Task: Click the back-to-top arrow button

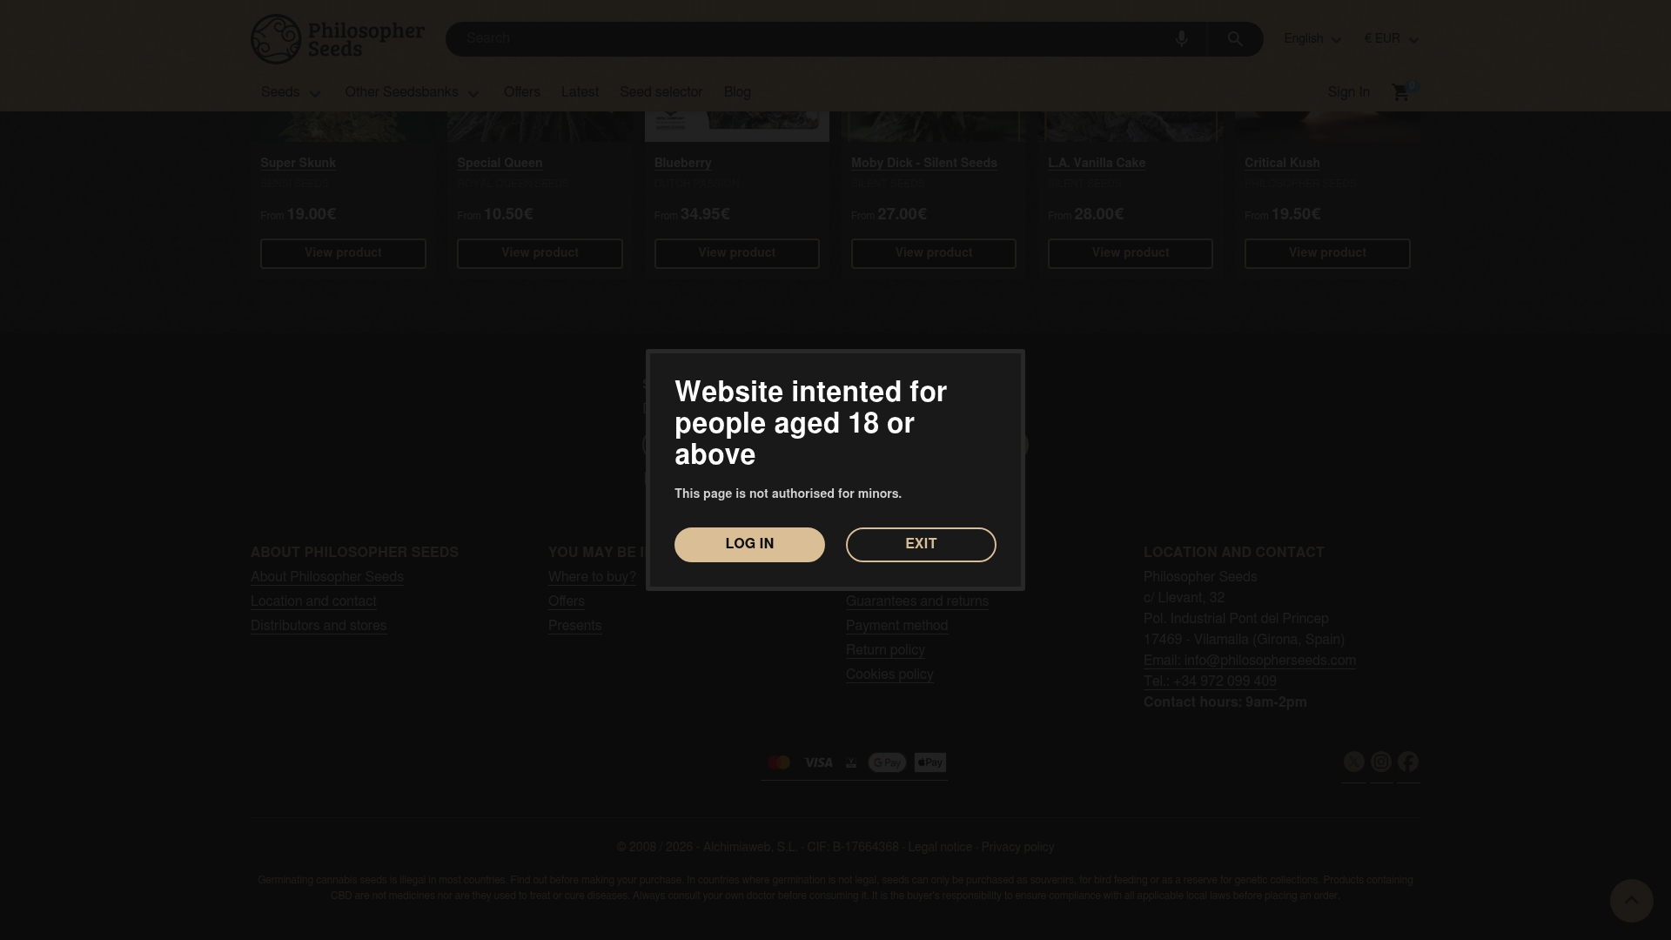Action: [x=1631, y=901]
